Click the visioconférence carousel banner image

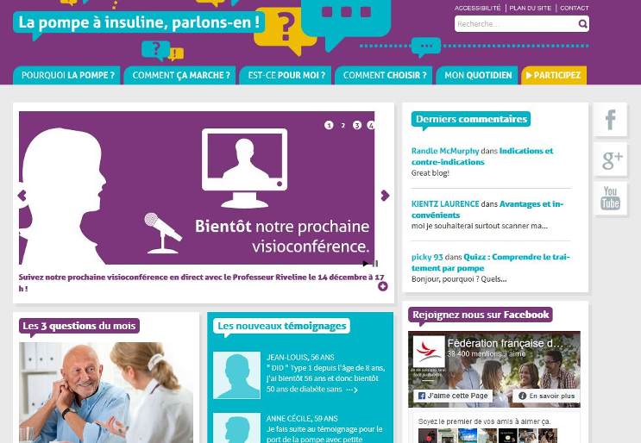[197, 188]
